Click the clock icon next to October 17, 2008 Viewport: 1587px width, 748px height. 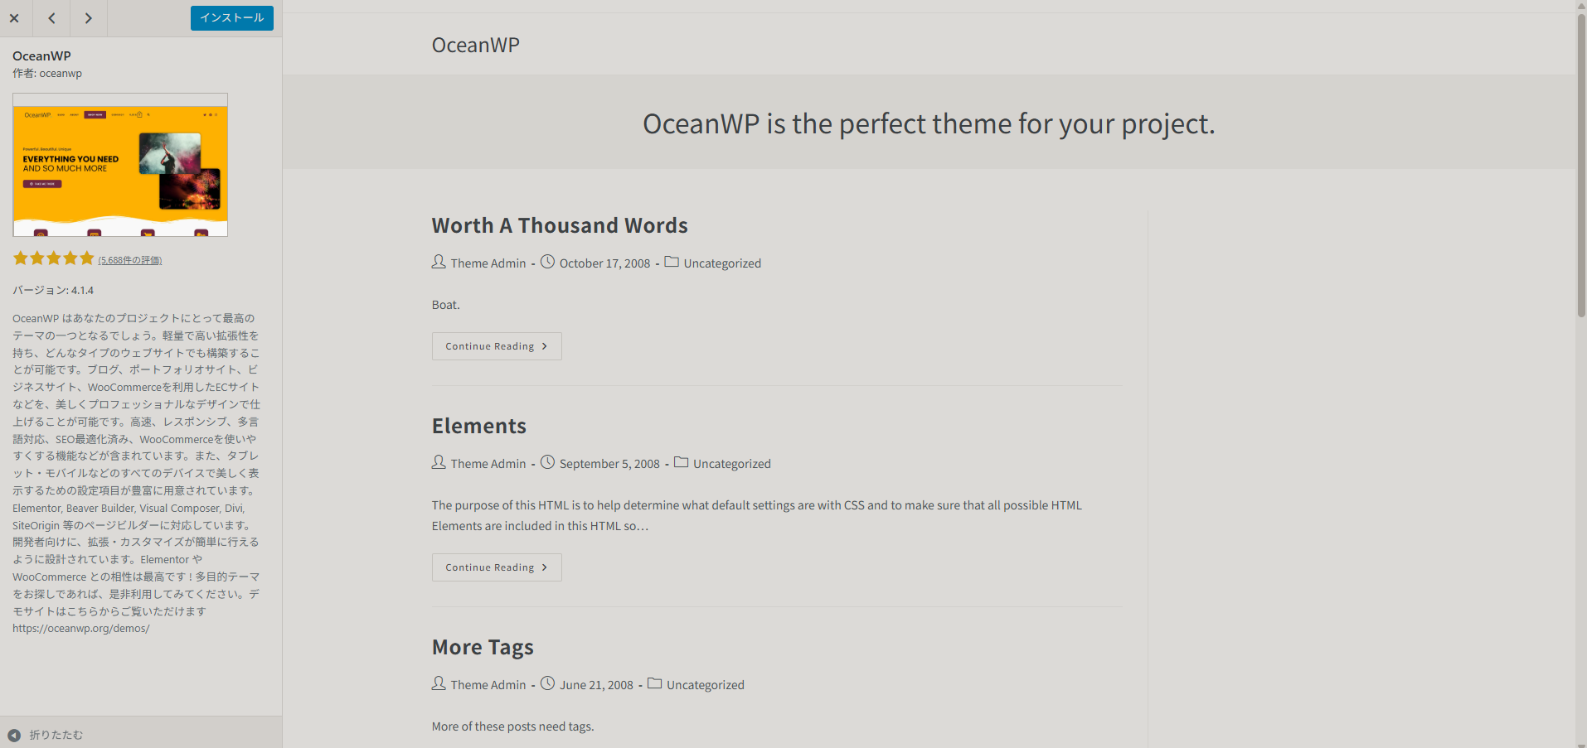coord(547,262)
